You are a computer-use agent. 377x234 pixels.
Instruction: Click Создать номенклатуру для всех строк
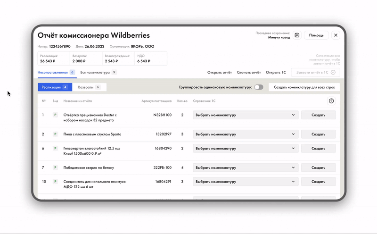coord(304,87)
